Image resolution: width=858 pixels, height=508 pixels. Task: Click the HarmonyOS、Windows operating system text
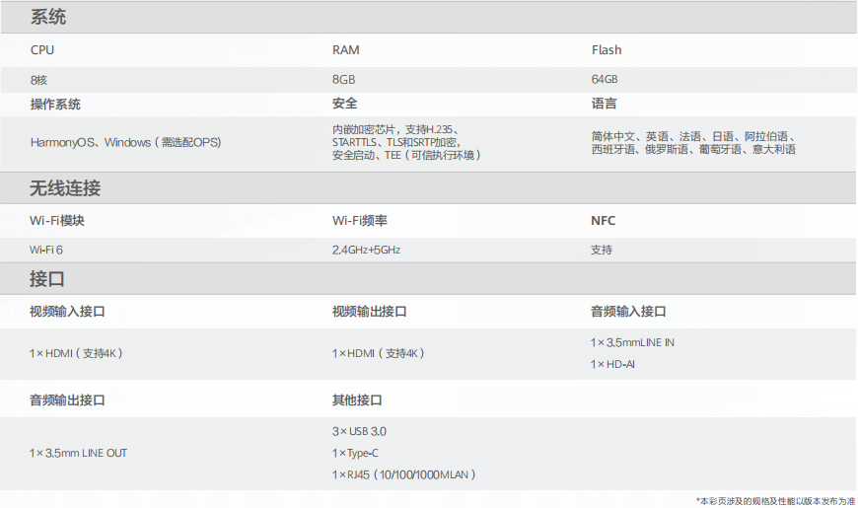125,142
